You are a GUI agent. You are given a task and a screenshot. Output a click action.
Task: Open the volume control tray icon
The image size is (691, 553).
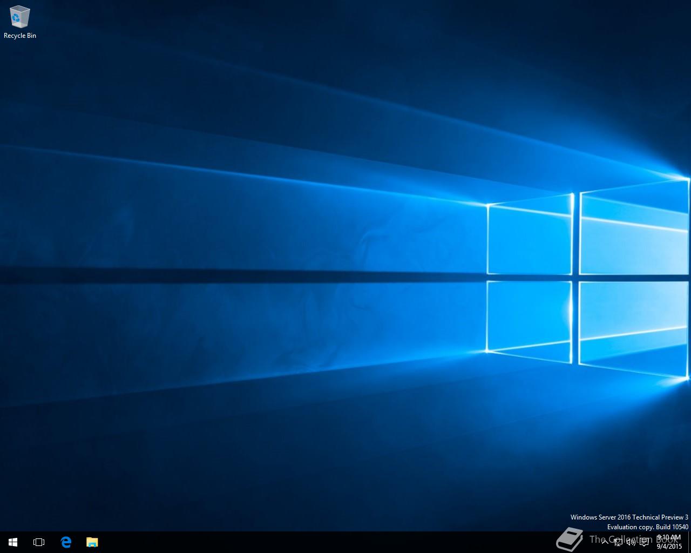631,542
